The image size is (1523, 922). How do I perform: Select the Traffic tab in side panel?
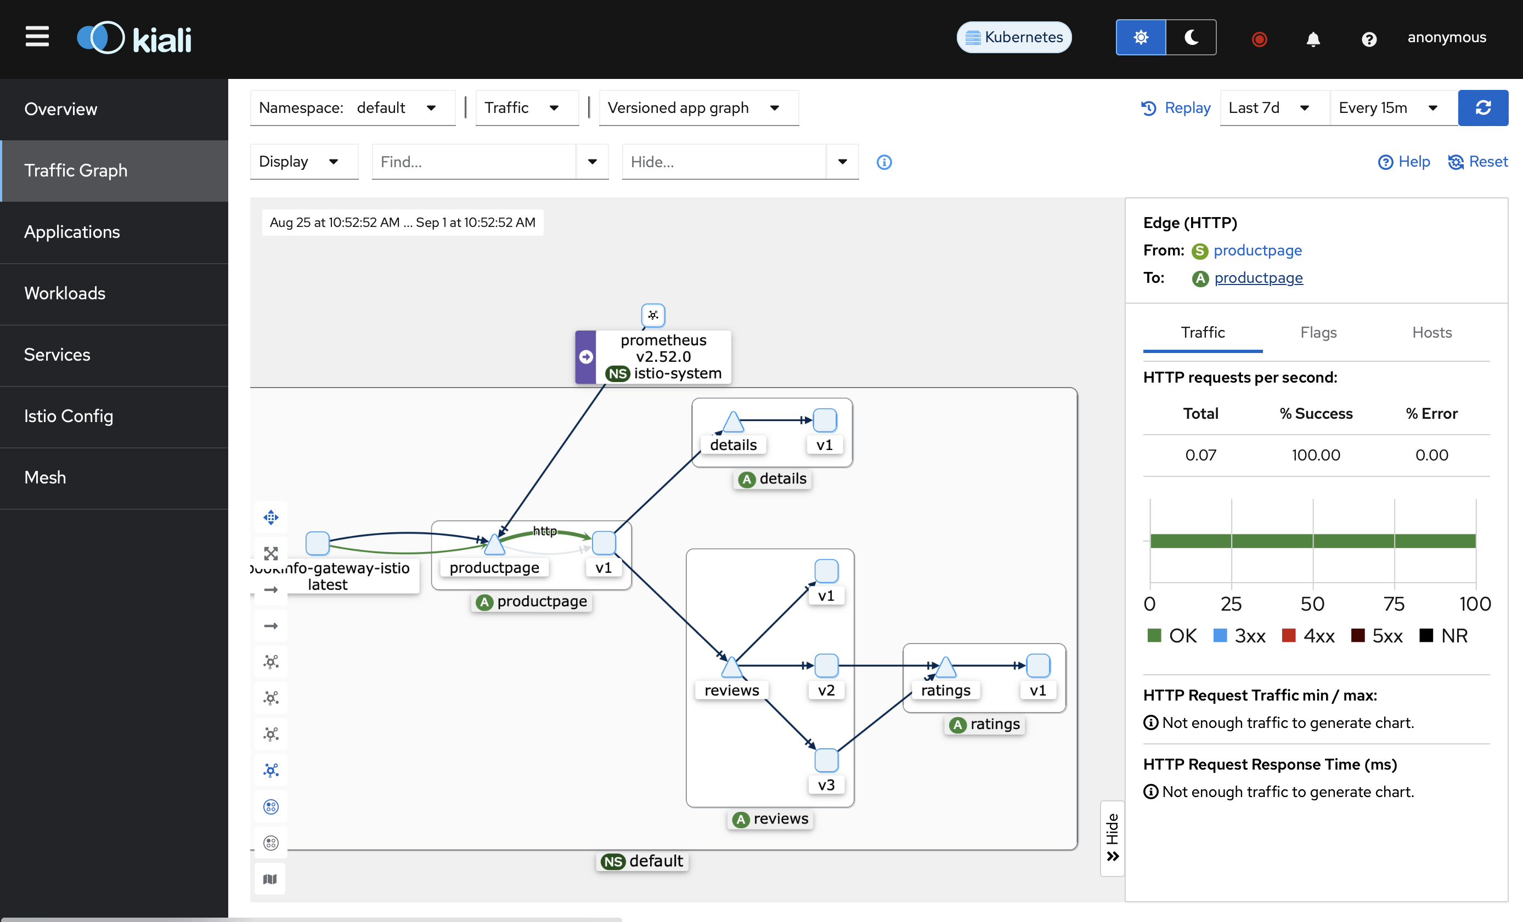tap(1202, 333)
